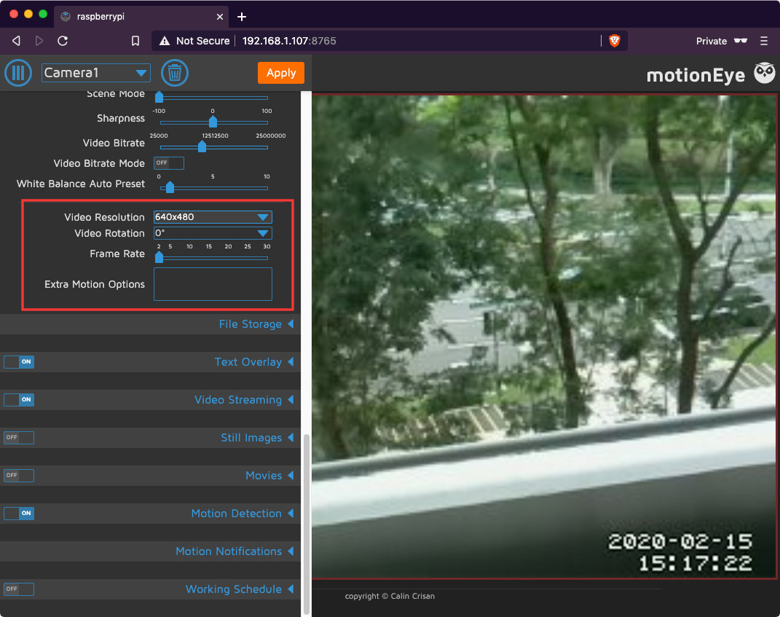Screen dimensions: 780x617
Task: Open the Brave hamburger menu
Action: pyautogui.click(x=764, y=41)
